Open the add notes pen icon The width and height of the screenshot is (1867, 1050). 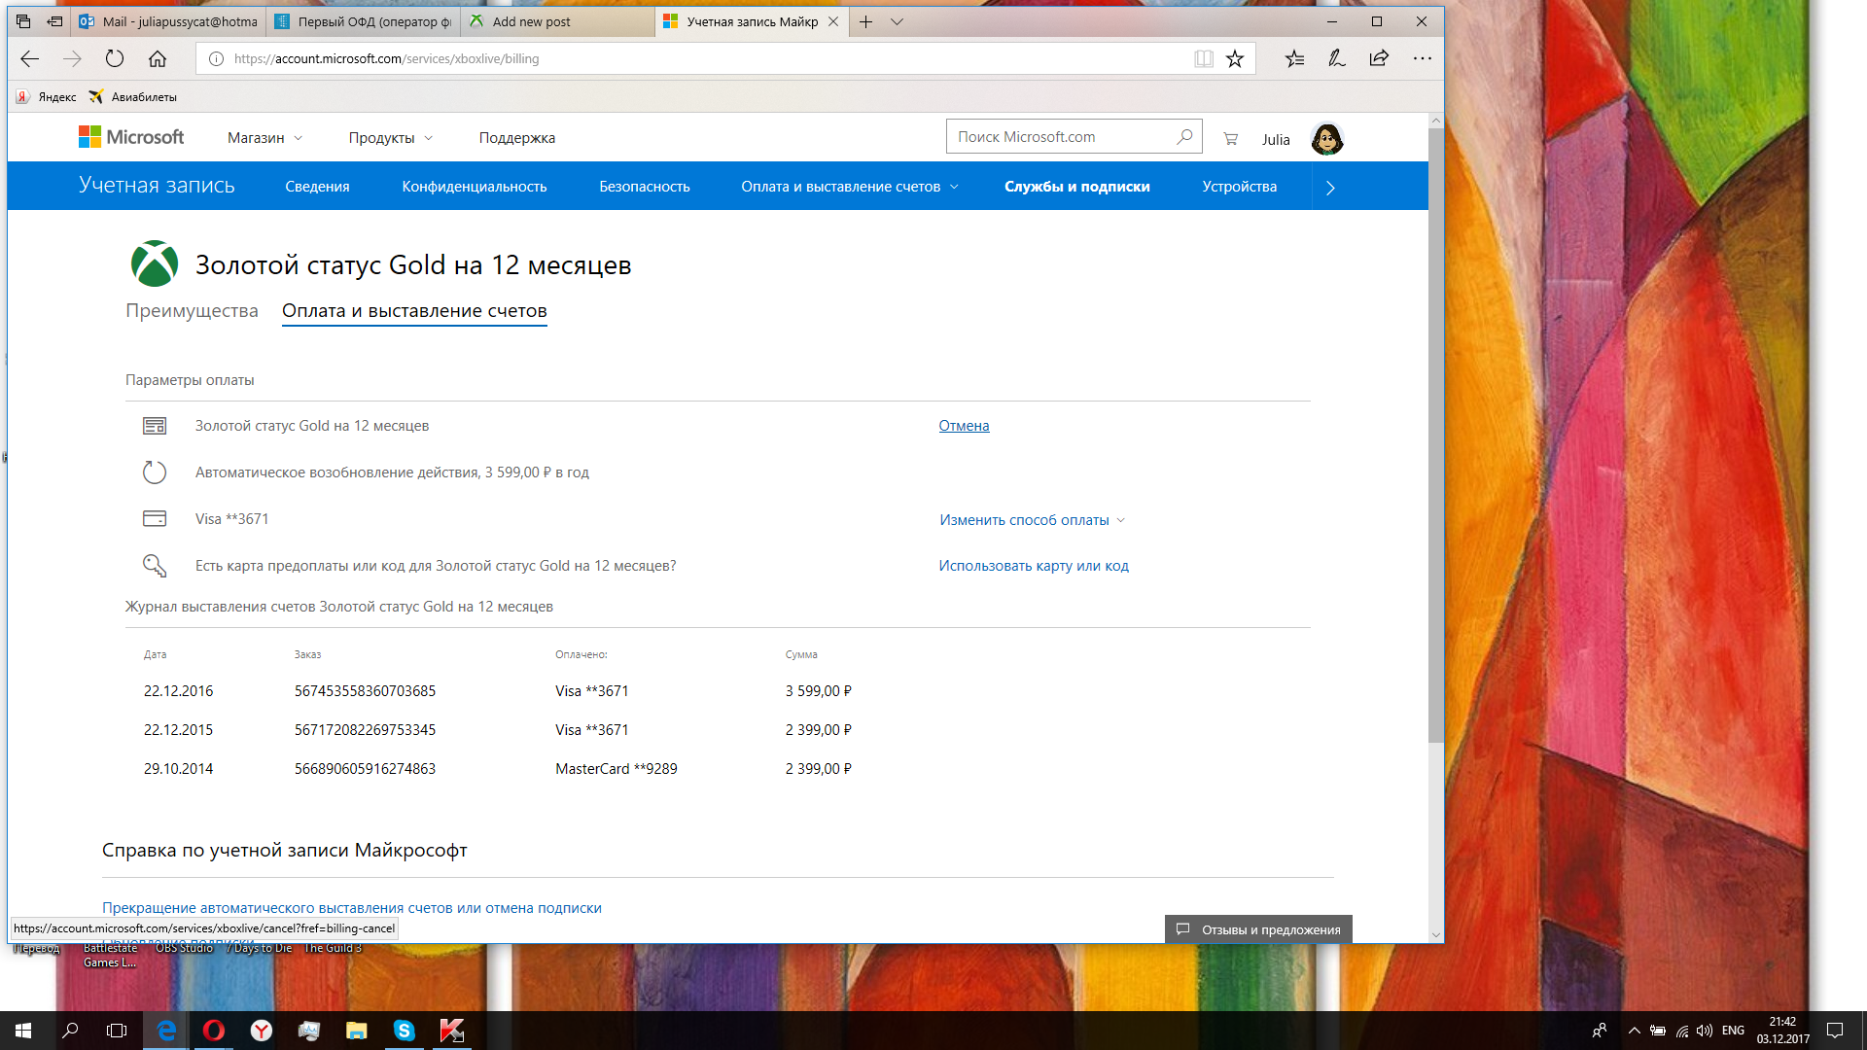click(x=1337, y=58)
